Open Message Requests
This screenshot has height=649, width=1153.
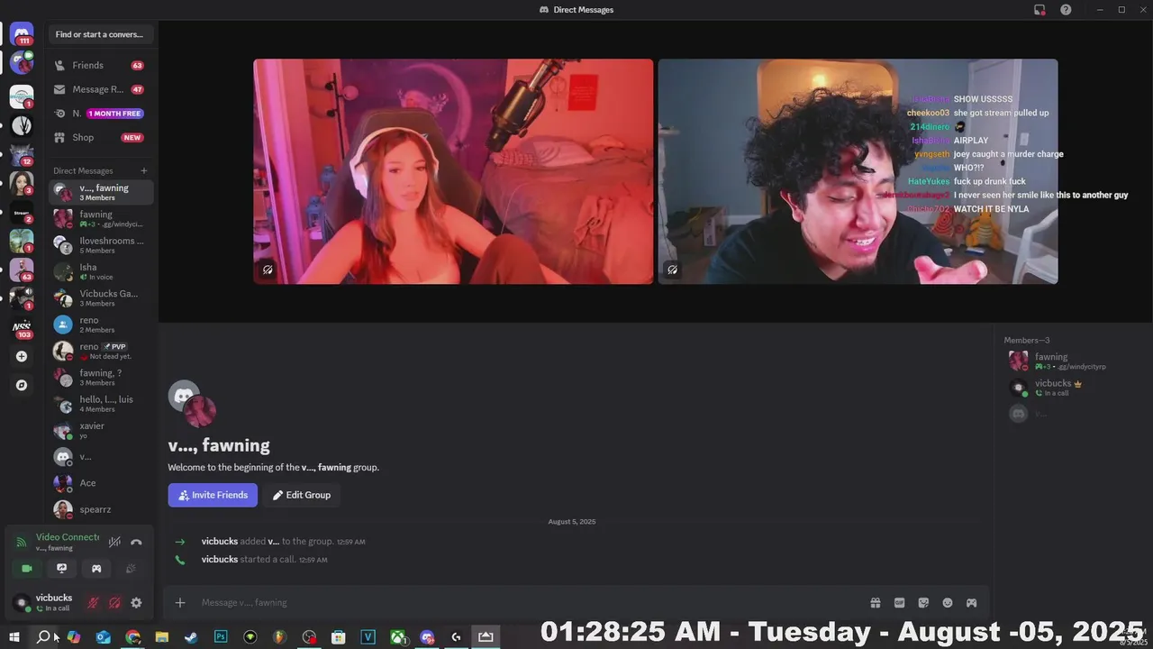101,89
